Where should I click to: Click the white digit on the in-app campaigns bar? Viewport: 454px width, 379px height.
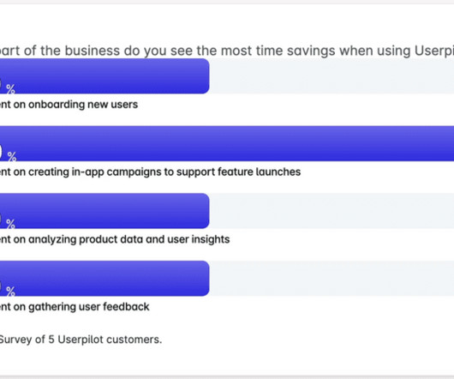1,152
